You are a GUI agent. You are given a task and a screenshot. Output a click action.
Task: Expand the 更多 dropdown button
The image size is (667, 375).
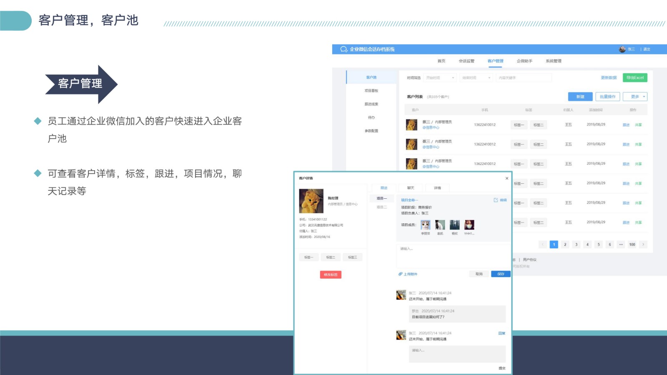coord(635,97)
